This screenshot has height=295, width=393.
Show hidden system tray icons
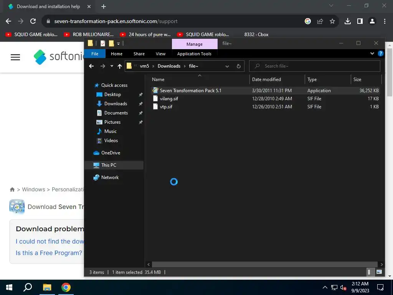coord(325,287)
